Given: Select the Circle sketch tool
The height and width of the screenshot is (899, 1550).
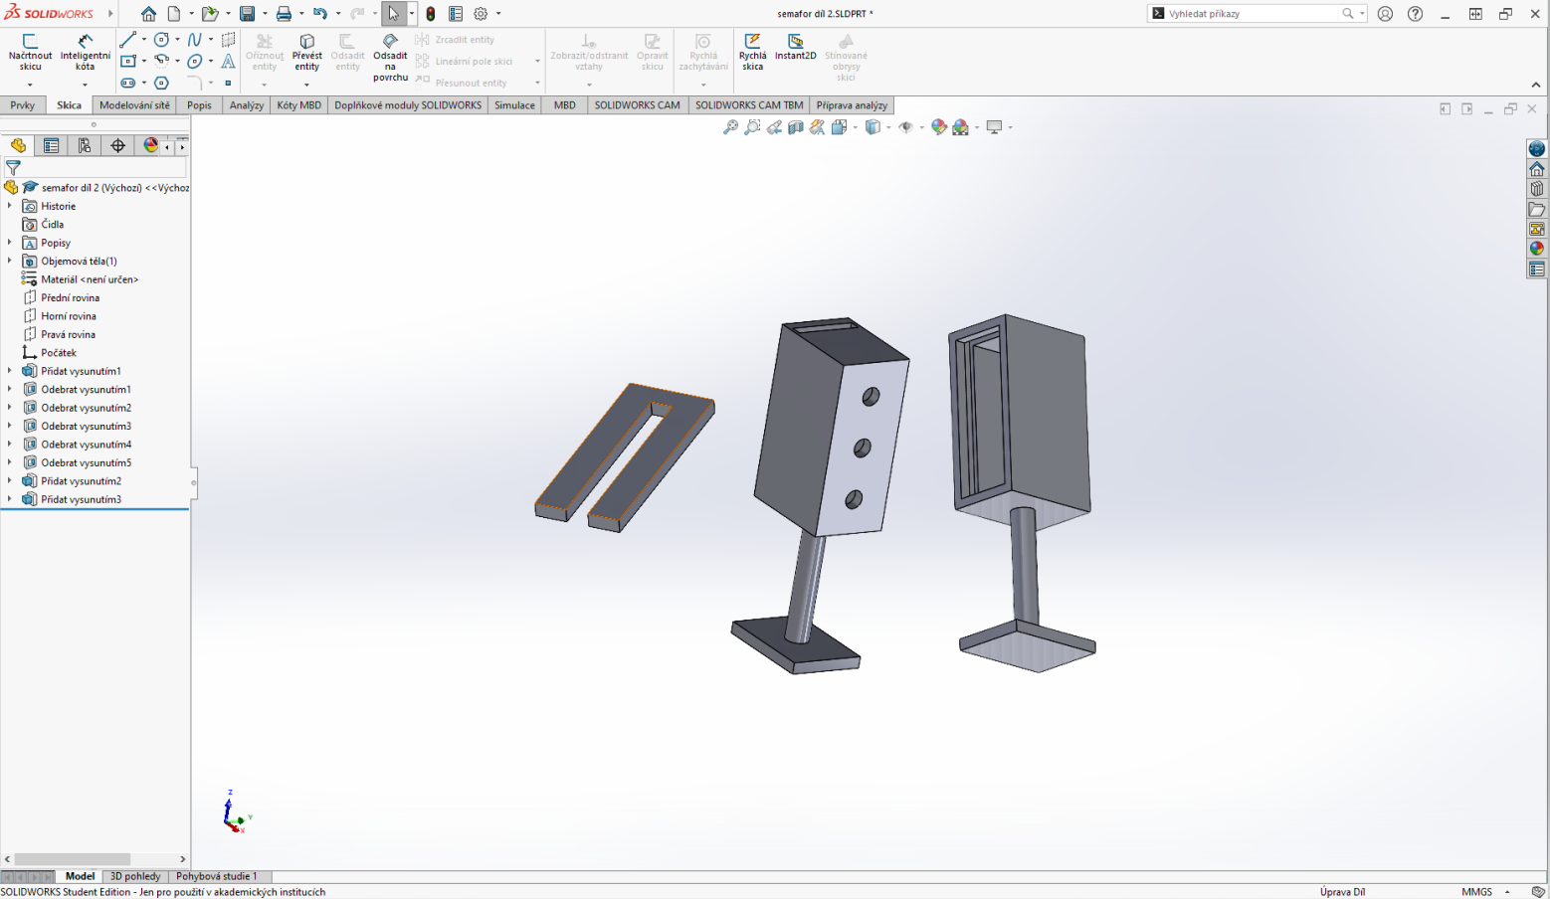Looking at the screenshot, I should pyautogui.click(x=161, y=40).
